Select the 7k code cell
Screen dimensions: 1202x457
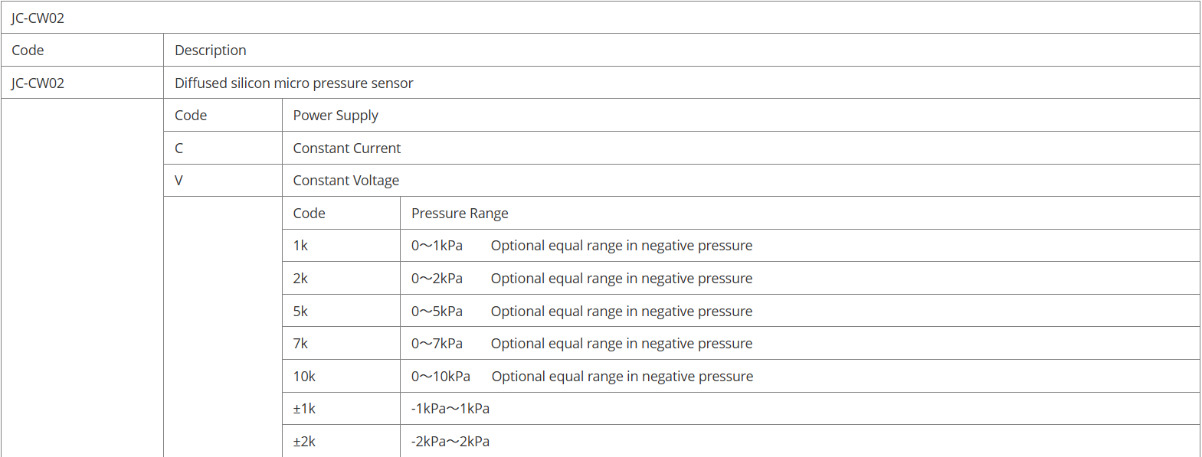[x=341, y=343]
